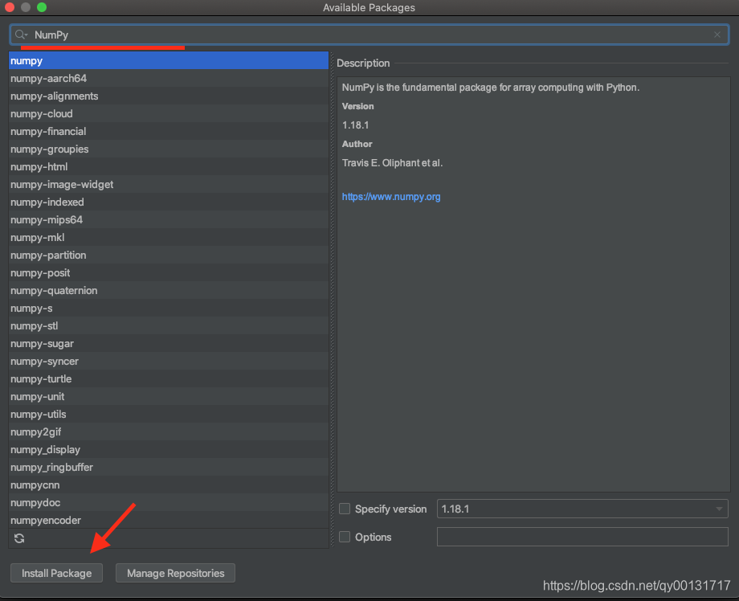Enable the Options checkbox
Screen dimensions: 739x601
[x=345, y=537]
